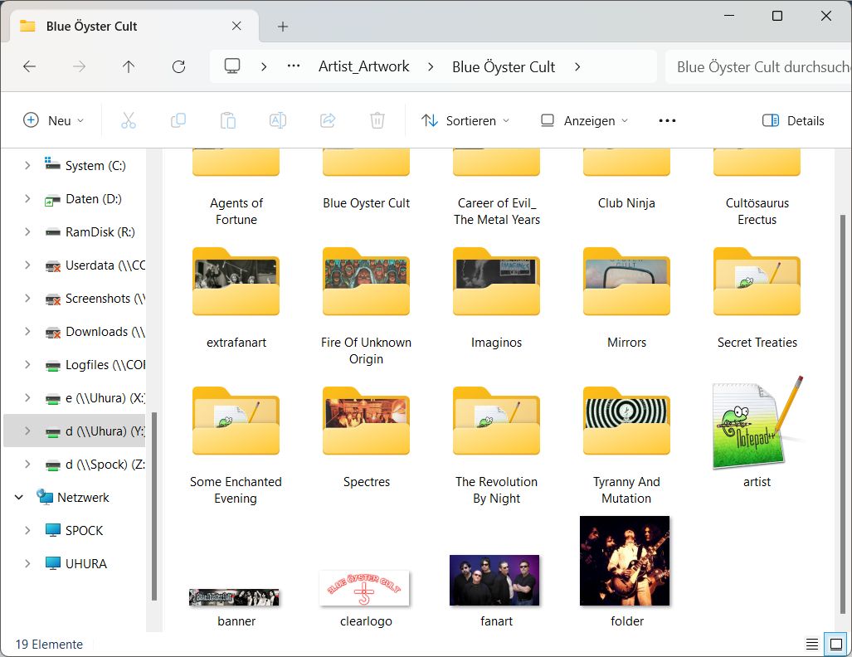This screenshot has height=657, width=852.
Task: Show hidden breadcrumb path ellipsis
Action: click(x=294, y=66)
